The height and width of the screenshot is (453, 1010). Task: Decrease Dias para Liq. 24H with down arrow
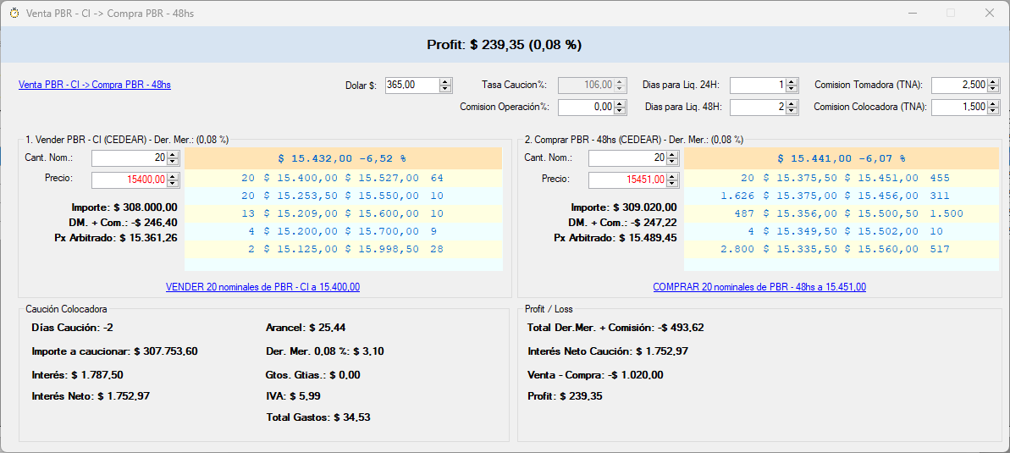792,89
